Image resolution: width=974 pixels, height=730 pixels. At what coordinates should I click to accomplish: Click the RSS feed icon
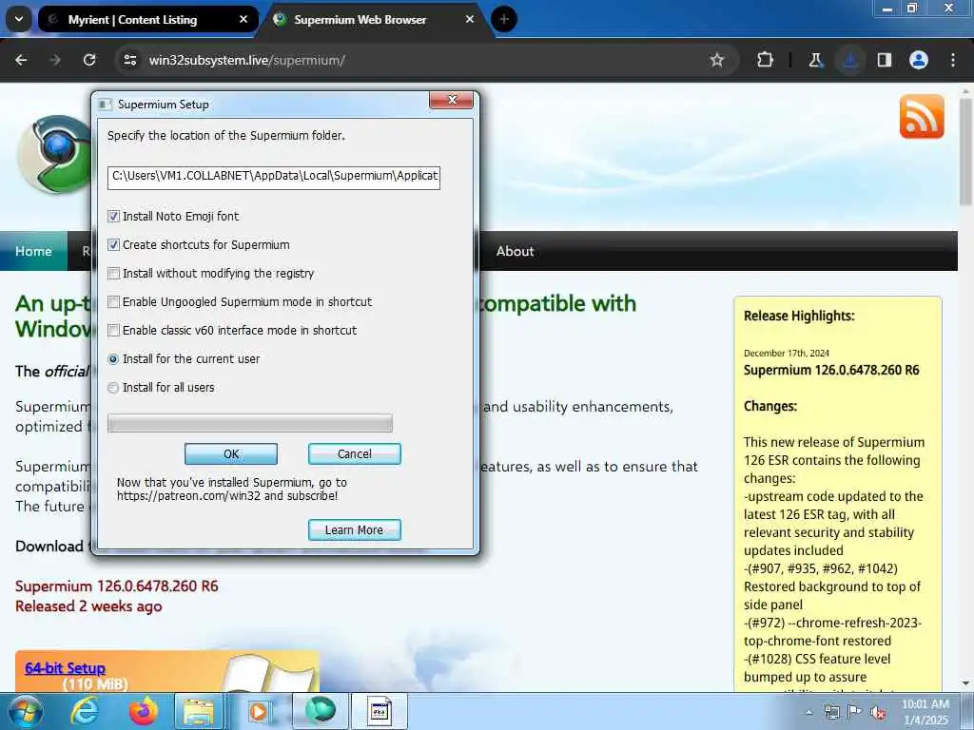point(922,117)
